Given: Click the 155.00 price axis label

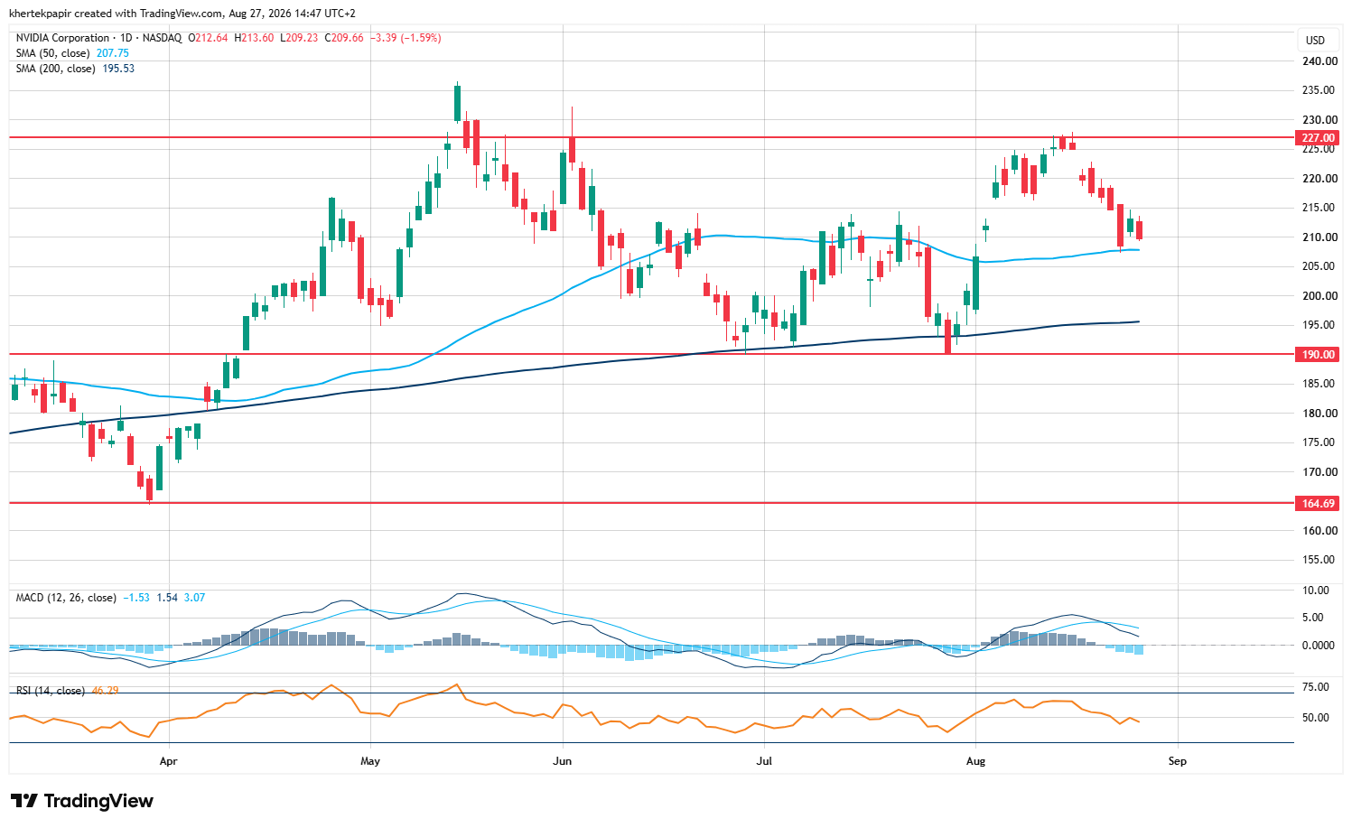Looking at the screenshot, I should pos(1319,560).
